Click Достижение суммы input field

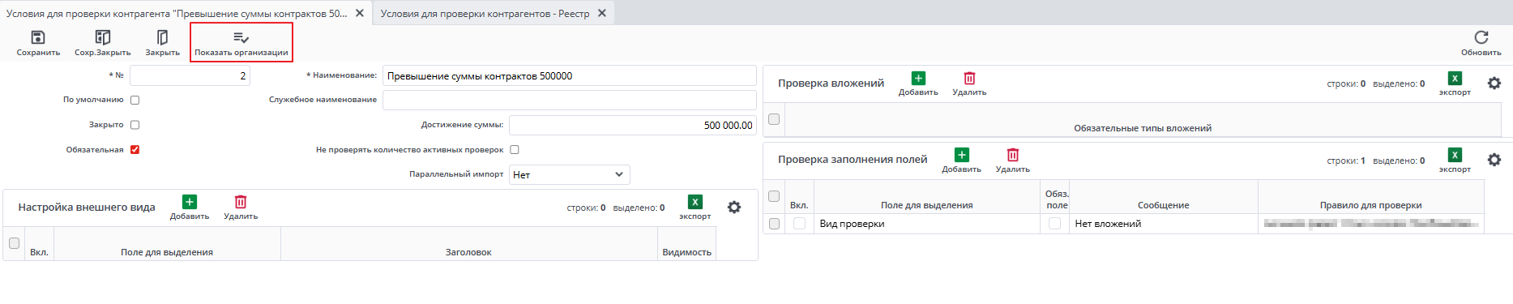coord(632,125)
